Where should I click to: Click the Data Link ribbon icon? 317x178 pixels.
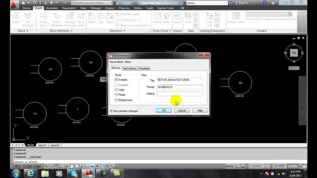point(210,16)
